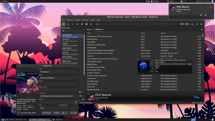This screenshot has width=215, height=121.
Task: Toggle the repeat mode icon
Action: [192, 24]
